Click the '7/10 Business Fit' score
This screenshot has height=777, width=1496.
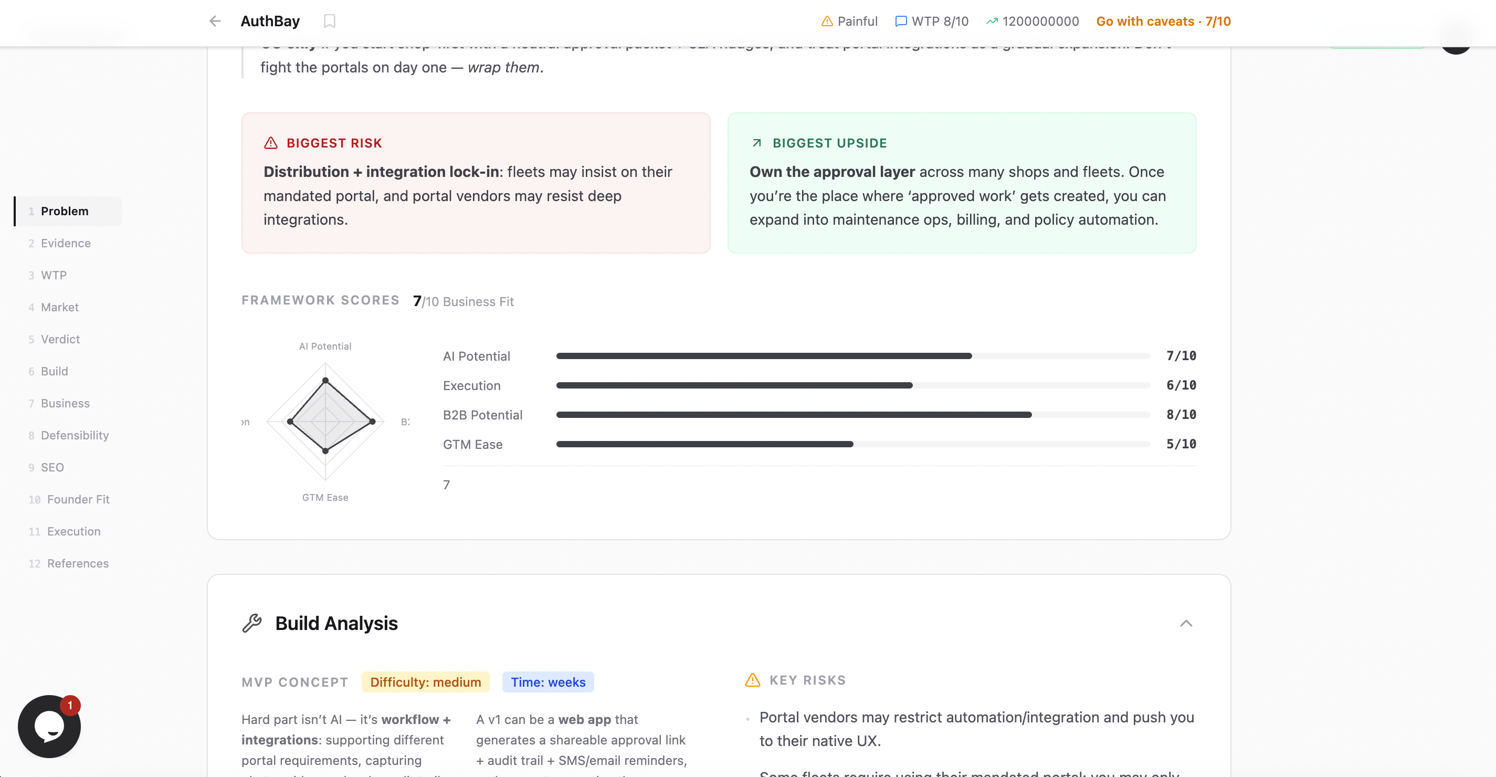tap(463, 301)
